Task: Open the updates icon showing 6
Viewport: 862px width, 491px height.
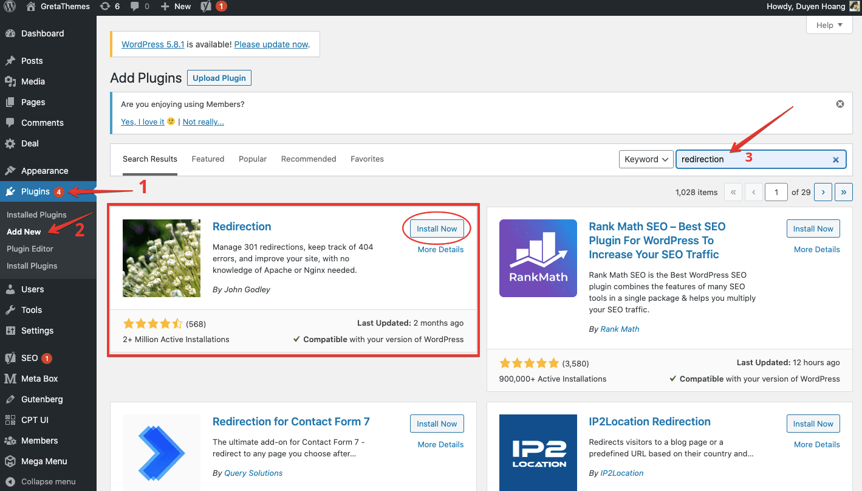Action: coord(109,7)
